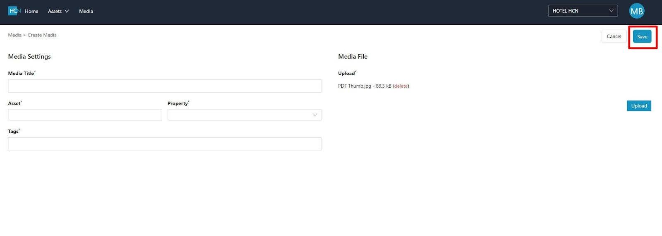Select the Tags input box
Image resolution: width=662 pixels, height=236 pixels.
pos(164,144)
